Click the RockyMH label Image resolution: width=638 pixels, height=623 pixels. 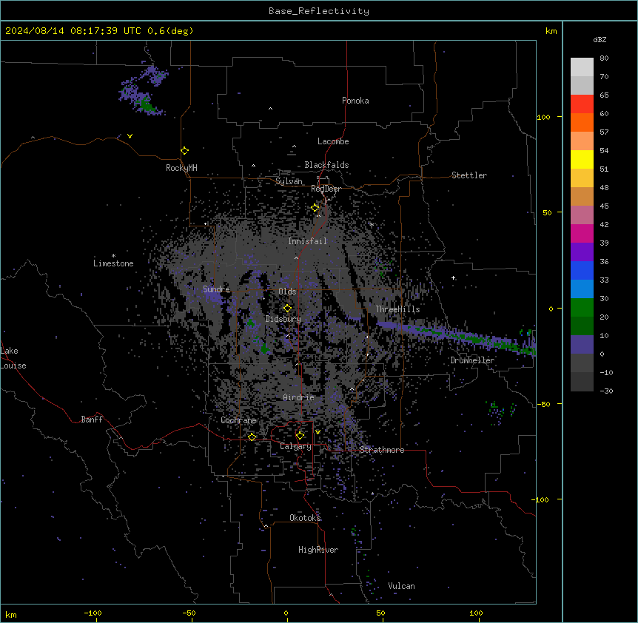181,168
